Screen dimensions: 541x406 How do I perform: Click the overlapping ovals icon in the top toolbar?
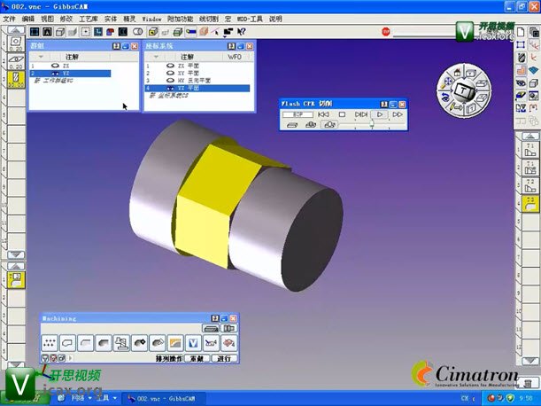[138, 32]
